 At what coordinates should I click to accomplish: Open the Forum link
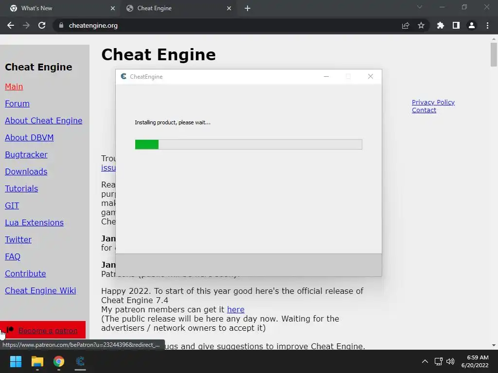coord(17,104)
